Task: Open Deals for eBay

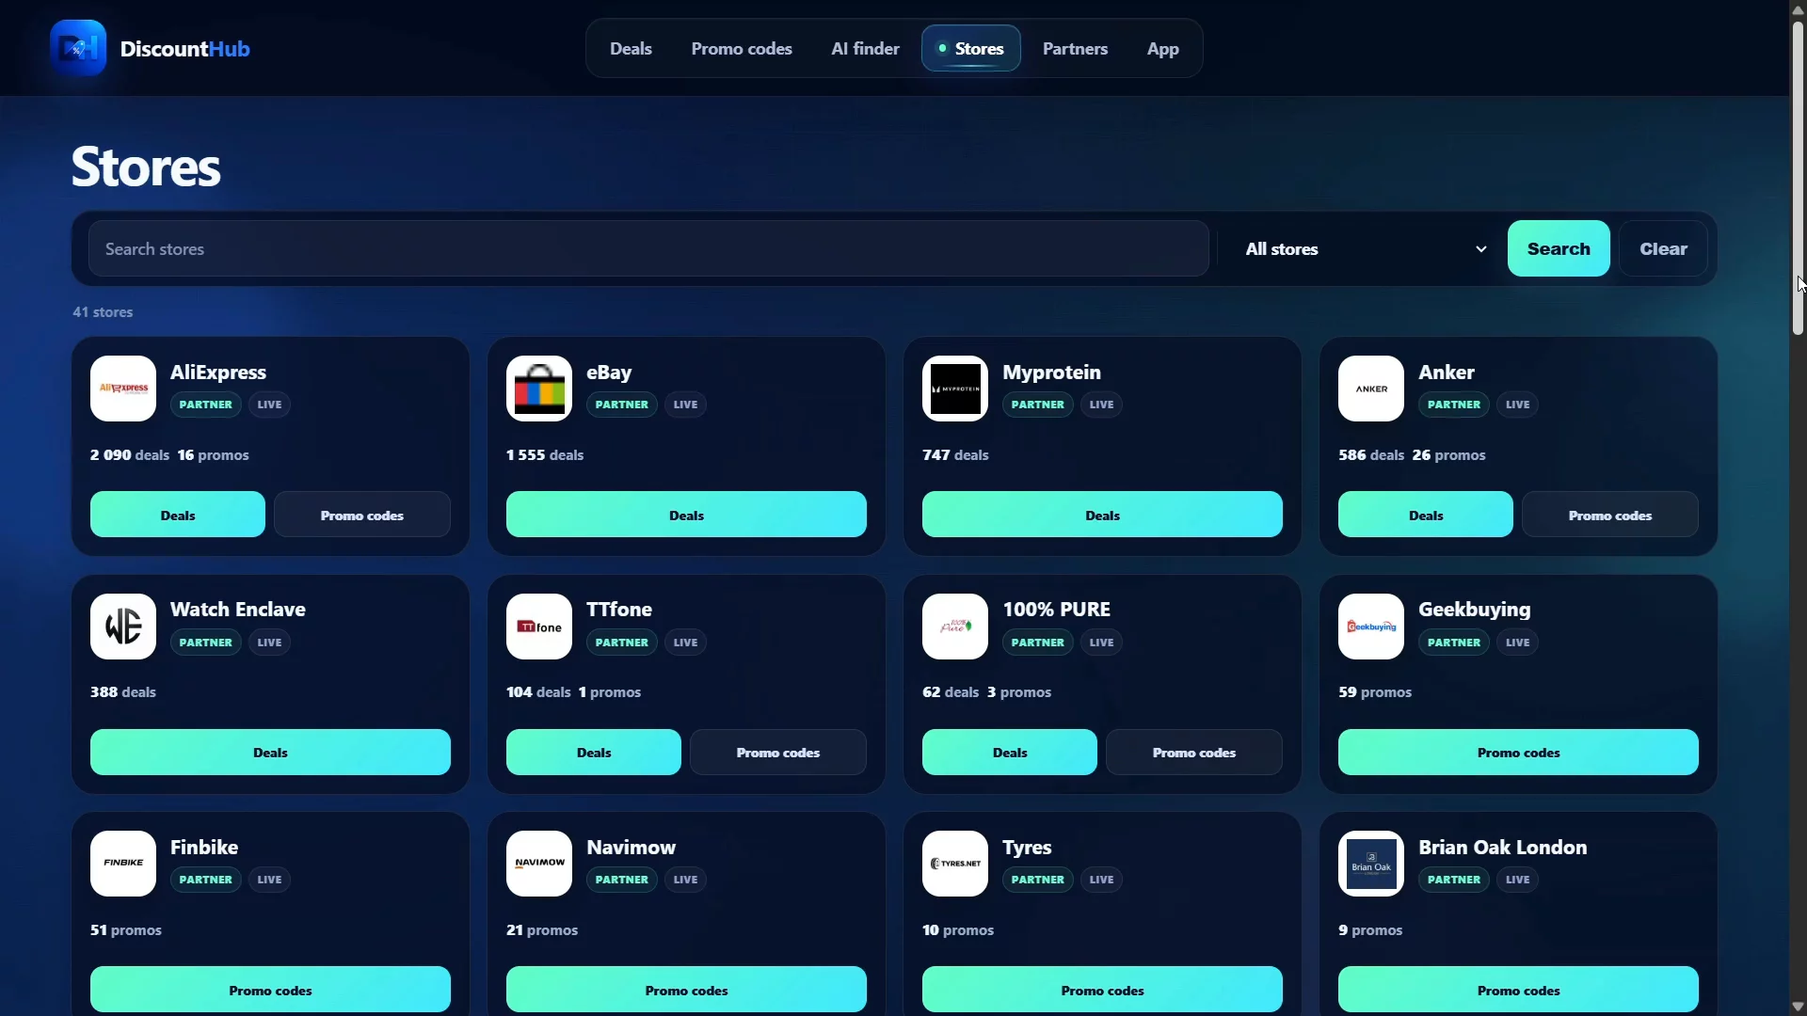Action: point(686,516)
